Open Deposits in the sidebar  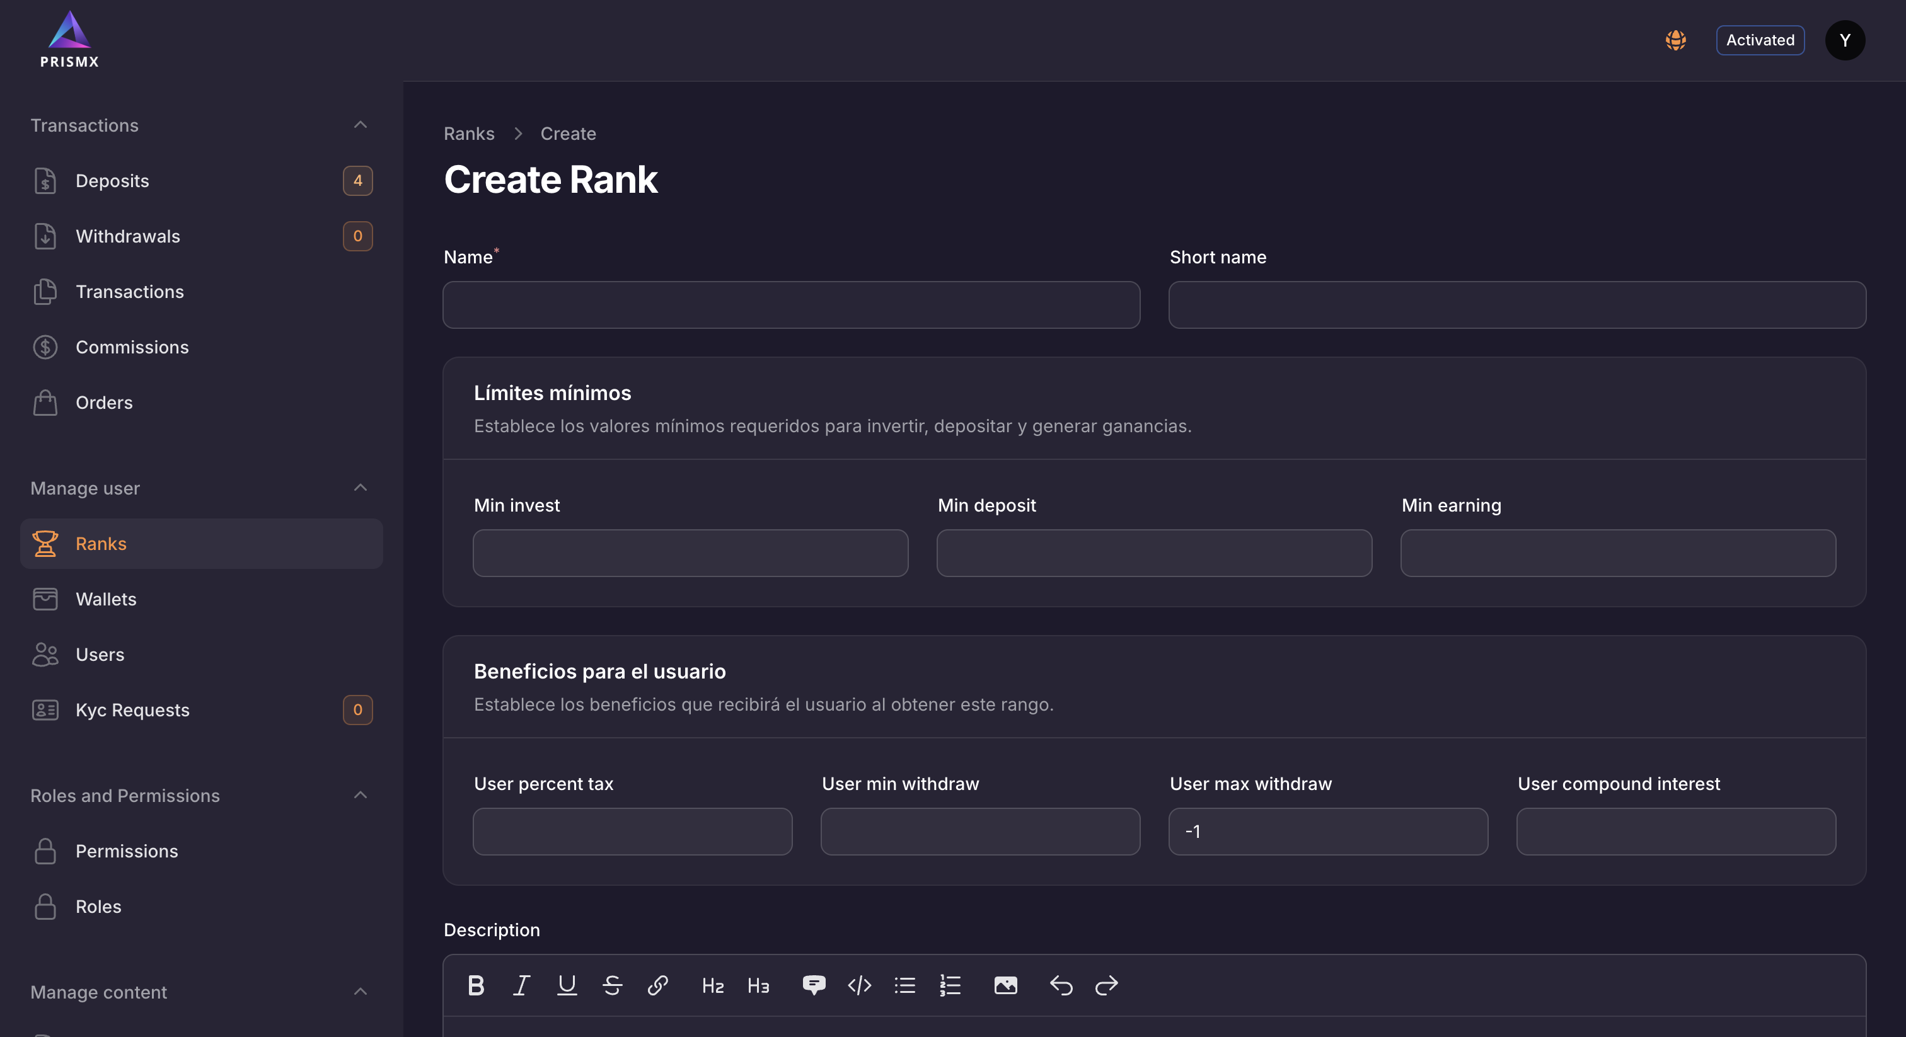(x=112, y=180)
